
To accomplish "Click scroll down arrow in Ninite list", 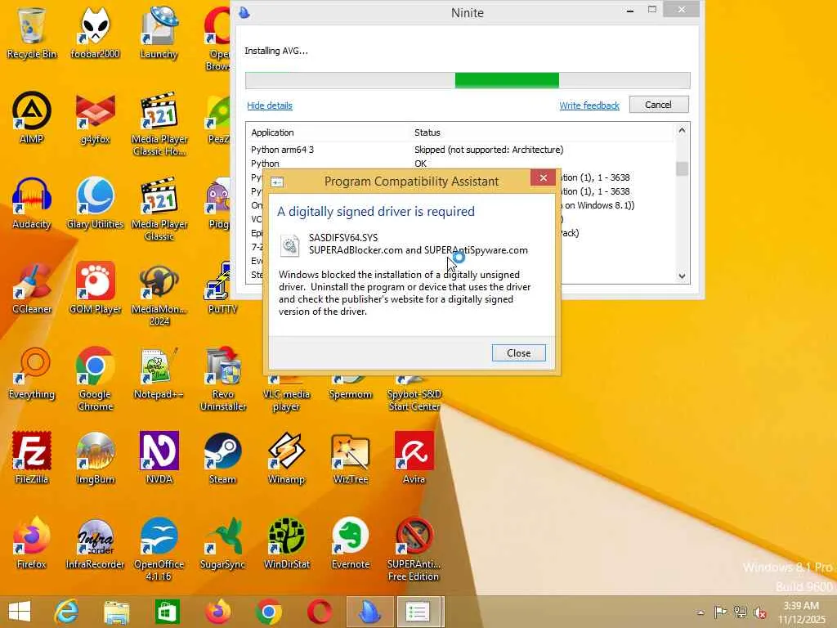I will tap(682, 276).
